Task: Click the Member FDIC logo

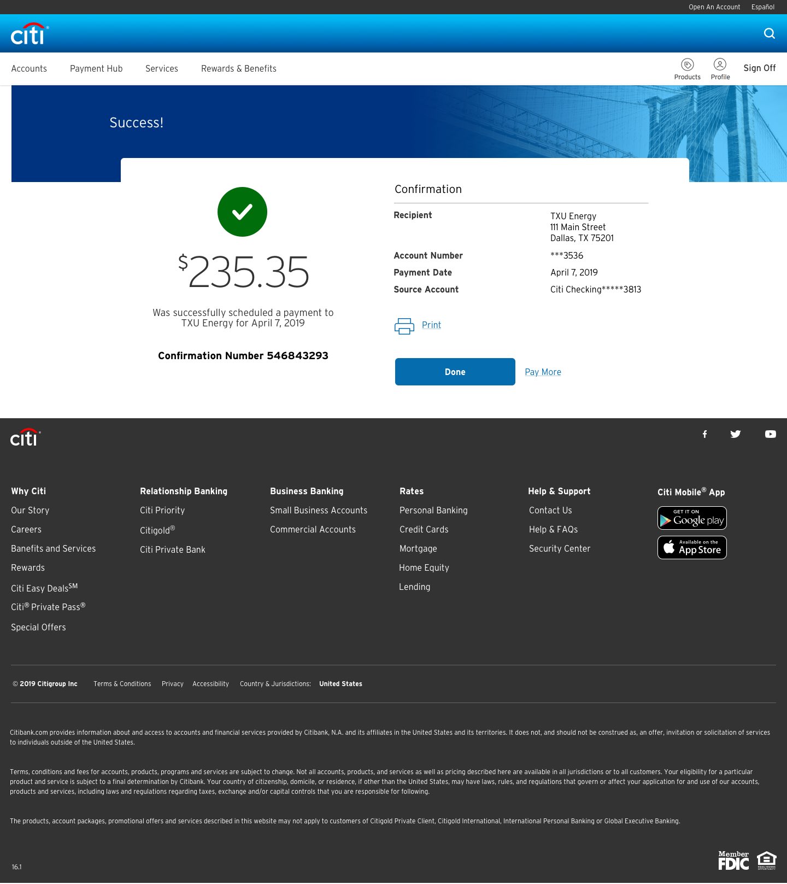Action: pyautogui.click(x=733, y=860)
